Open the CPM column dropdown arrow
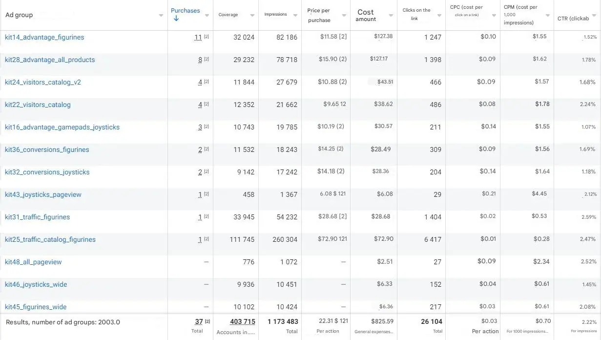 click(x=547, y=16)
